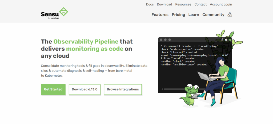This screenshot has height=124, width=273.
Task: Click the terminal sensuctl command text
Action: coord(189,46)
